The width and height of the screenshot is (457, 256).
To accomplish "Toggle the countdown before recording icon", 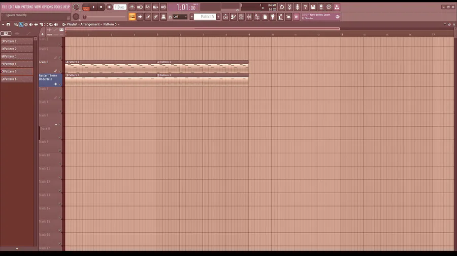I will click(x=148, y=7).
